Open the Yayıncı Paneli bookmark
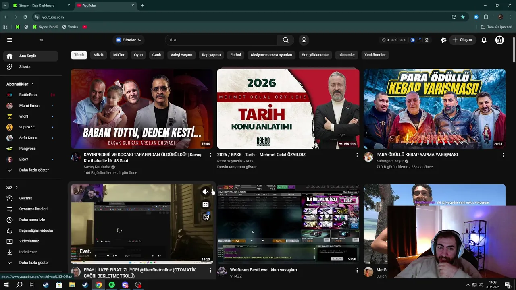Image resolution: width=516 pixels, height=290 pixels. tap(45, 27)
